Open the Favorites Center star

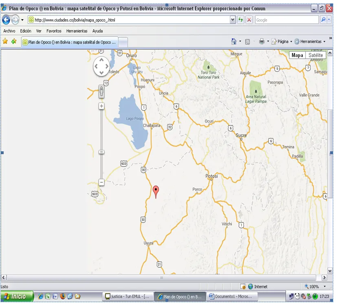(x=5, y=41)
